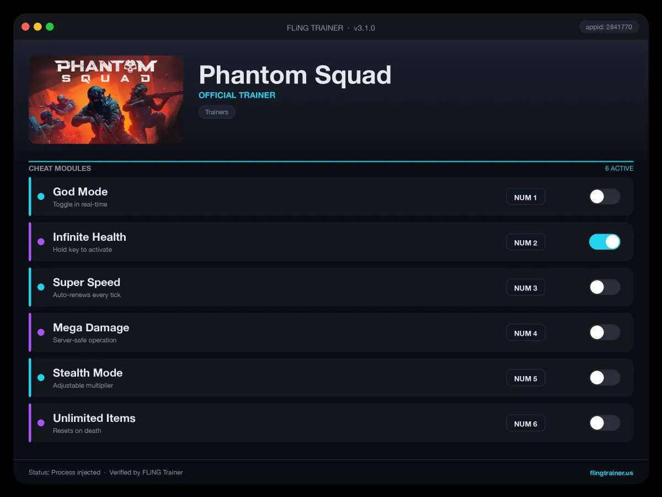Viewport: 662px width, 497px height.
Task: Toggle Unlimited Items on
Action: [x=605, y=423]
